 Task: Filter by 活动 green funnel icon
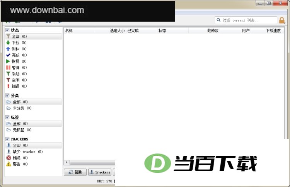(8, 74)
